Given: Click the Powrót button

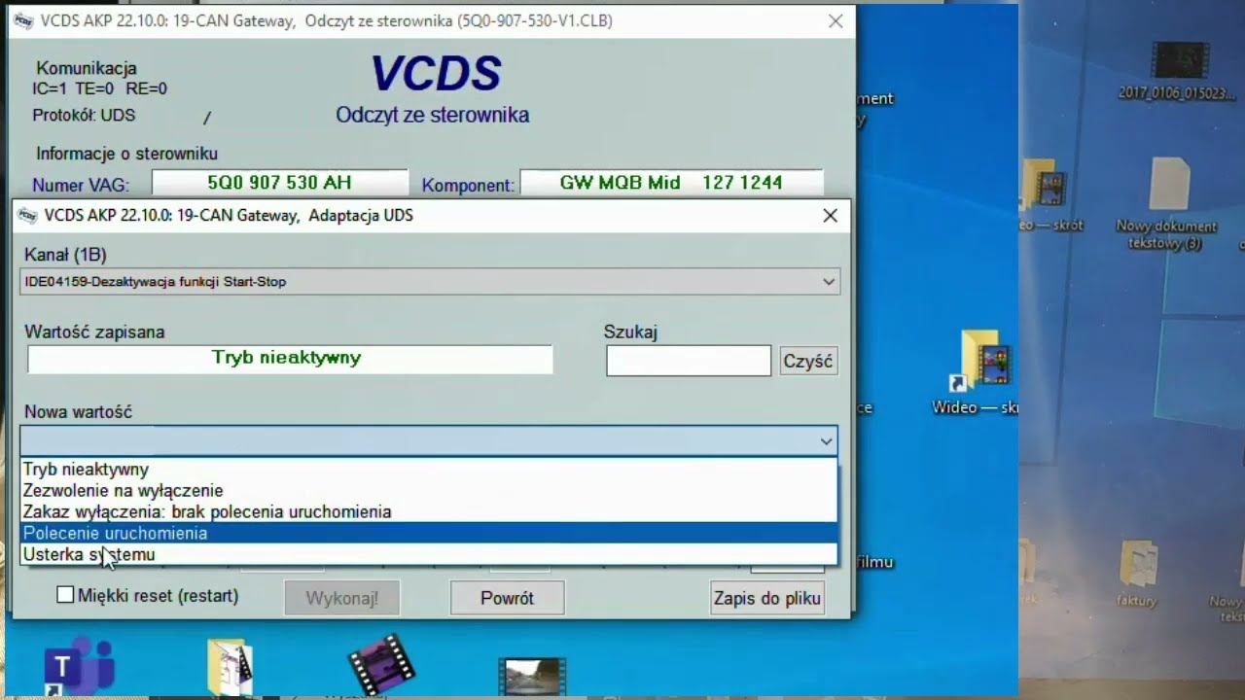Looking at the screenshot, I should 507,598.
